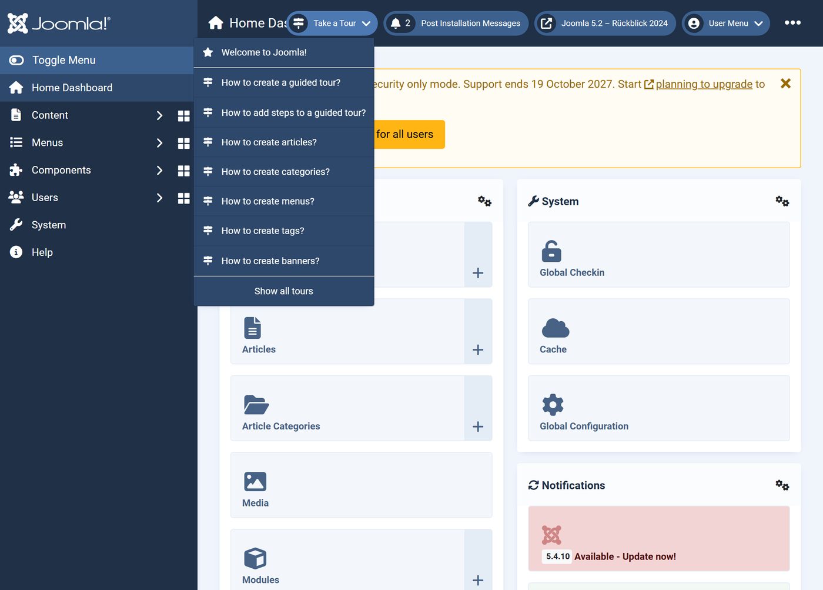Expand the Users sidebar submenu chevron

click(x=159, y=198)
